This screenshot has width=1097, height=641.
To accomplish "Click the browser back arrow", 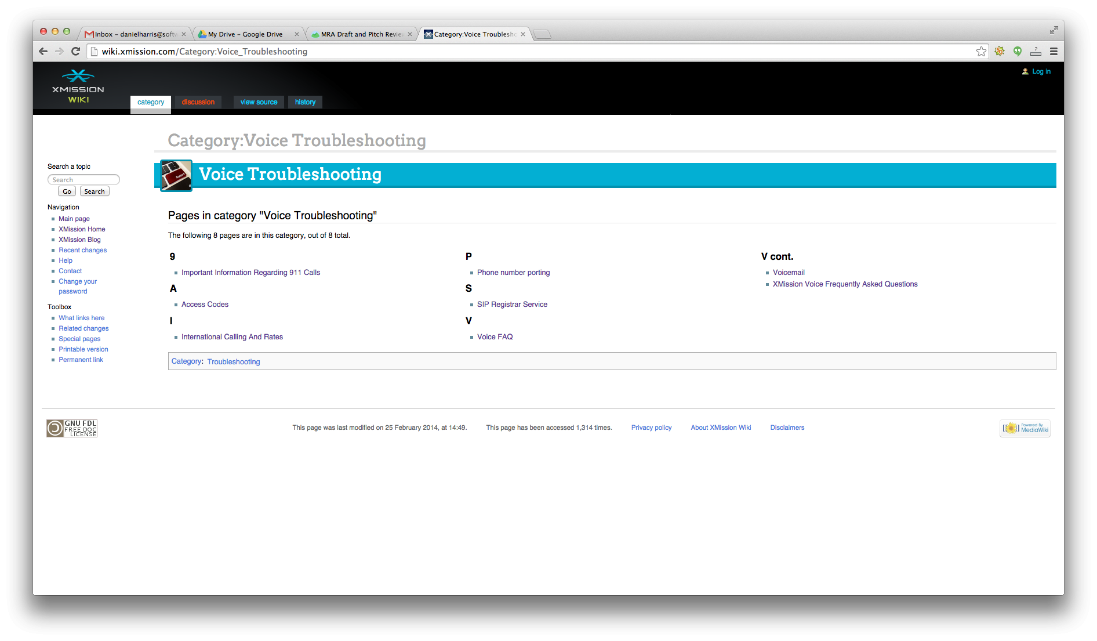I will click(x=43, y=52).
